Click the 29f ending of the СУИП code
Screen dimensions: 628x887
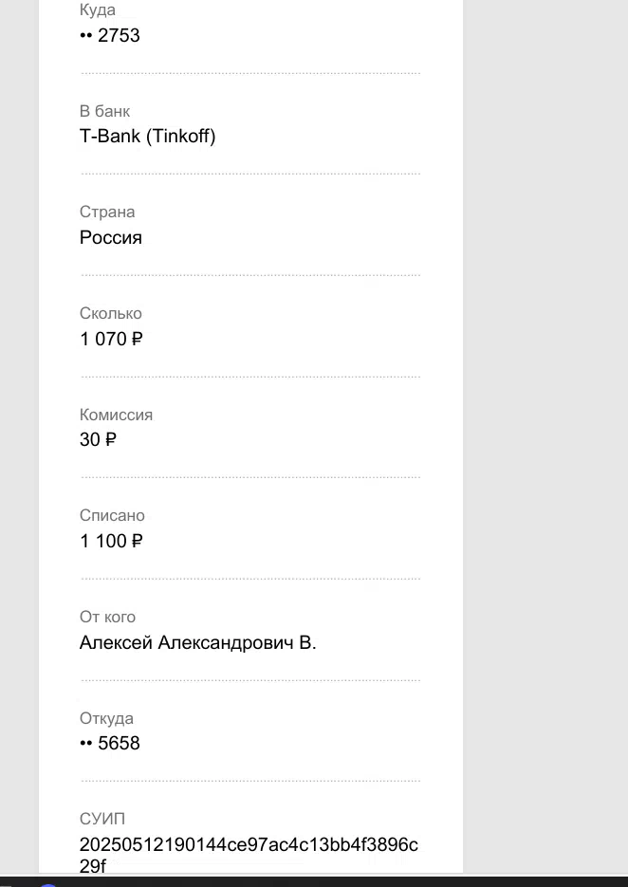point(93,866)
